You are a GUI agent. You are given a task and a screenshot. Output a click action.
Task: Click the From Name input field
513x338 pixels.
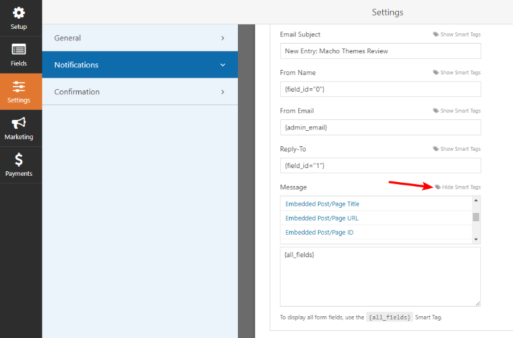tap(380, 89)
